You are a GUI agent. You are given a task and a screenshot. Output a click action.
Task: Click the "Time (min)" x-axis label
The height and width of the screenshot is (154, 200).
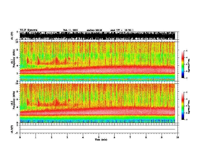point(101,140)
